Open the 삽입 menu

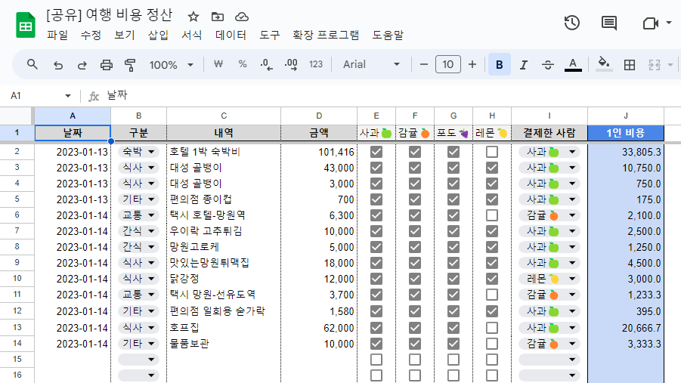[x=158, y=35]
